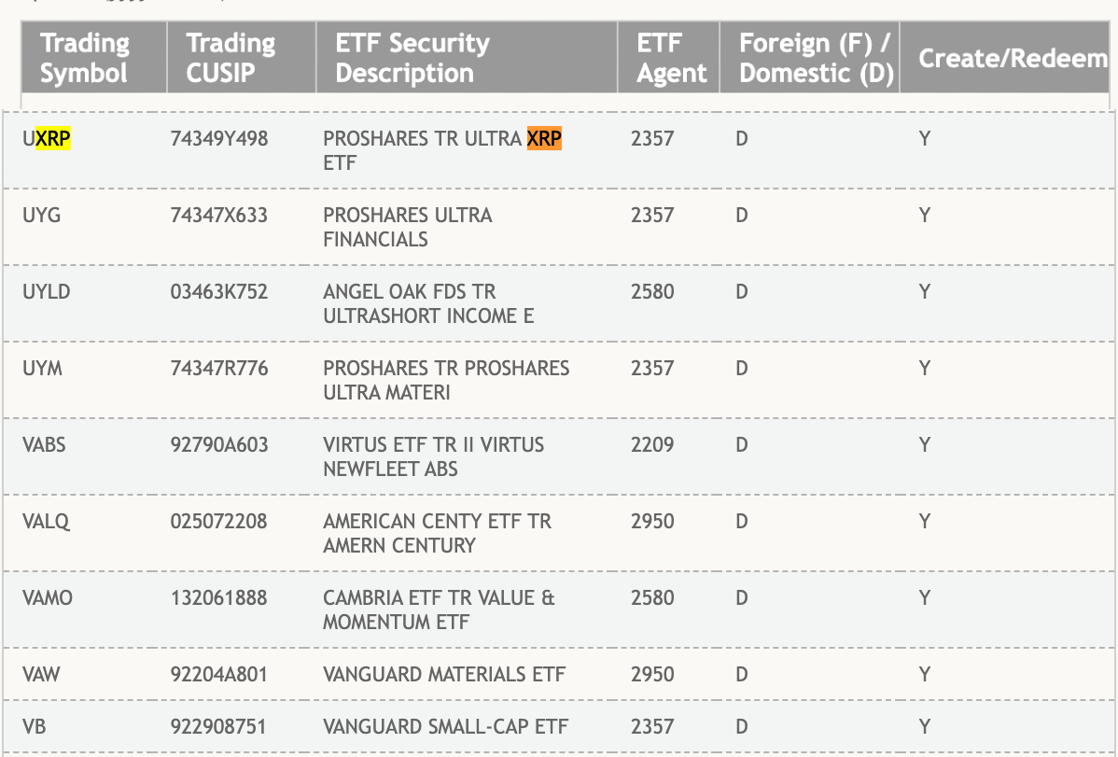The image size is (1118, 757).
Task: Select the UYM trading symbol
Action: tap(42, 369)
